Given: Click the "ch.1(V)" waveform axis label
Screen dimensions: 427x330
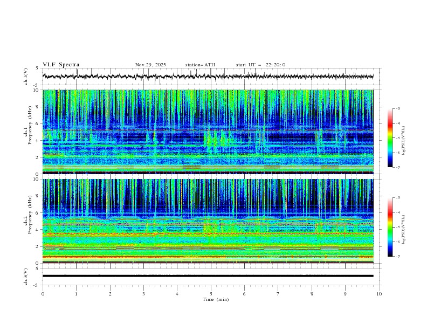Looking at the screenshot, I should tap(26, 77).
